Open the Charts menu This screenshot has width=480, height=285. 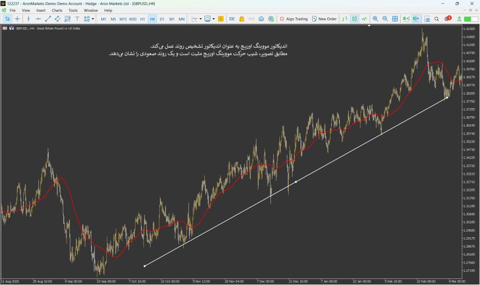coord(57,10)
